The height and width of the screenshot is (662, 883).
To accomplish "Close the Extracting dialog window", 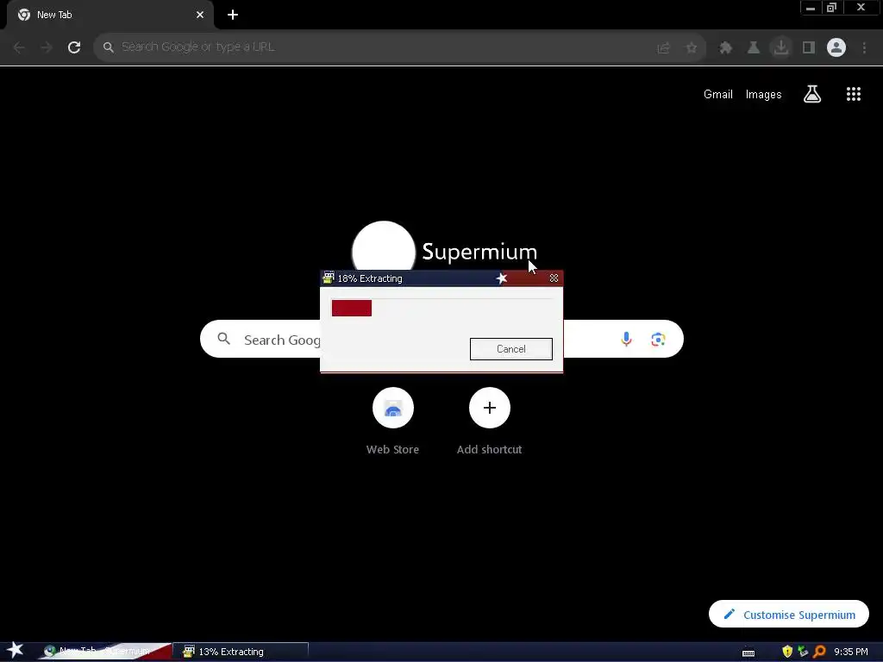I will tap(554, 278).
